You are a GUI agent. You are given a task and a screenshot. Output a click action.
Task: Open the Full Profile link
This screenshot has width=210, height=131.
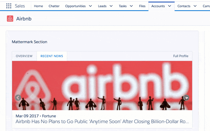[181, 56]
